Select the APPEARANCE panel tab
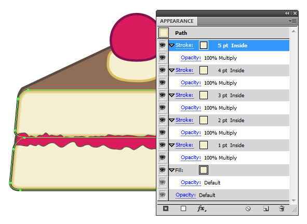The width and height of the screenshot is (307, 224). tap(177, 21)
